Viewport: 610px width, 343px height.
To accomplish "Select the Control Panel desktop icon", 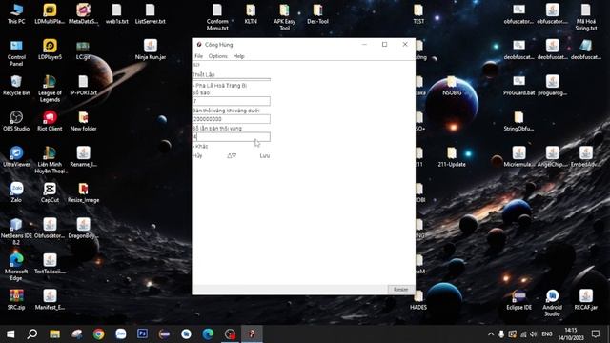I will (x=16, y=53).
